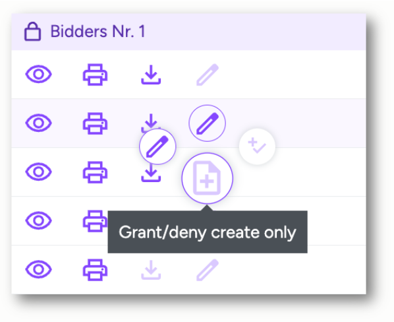Viewport: 394px width, 322px height.
Task: Click print permission icon in fourth row
Action: 96,221
